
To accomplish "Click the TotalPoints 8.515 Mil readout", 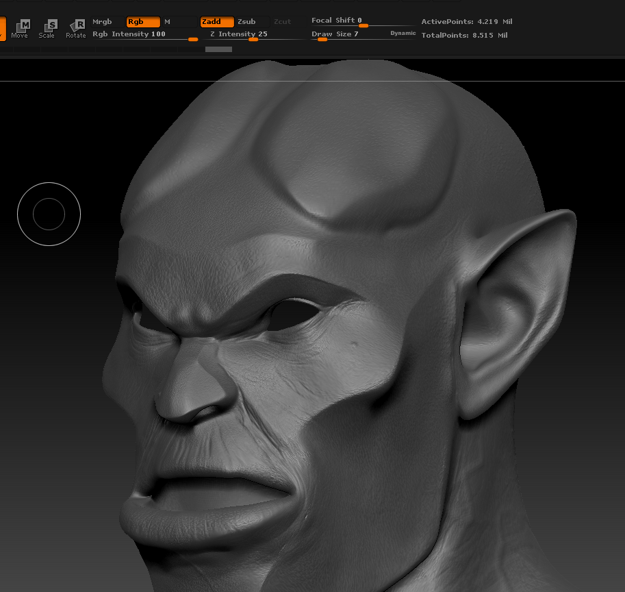I will click(464, 35).
